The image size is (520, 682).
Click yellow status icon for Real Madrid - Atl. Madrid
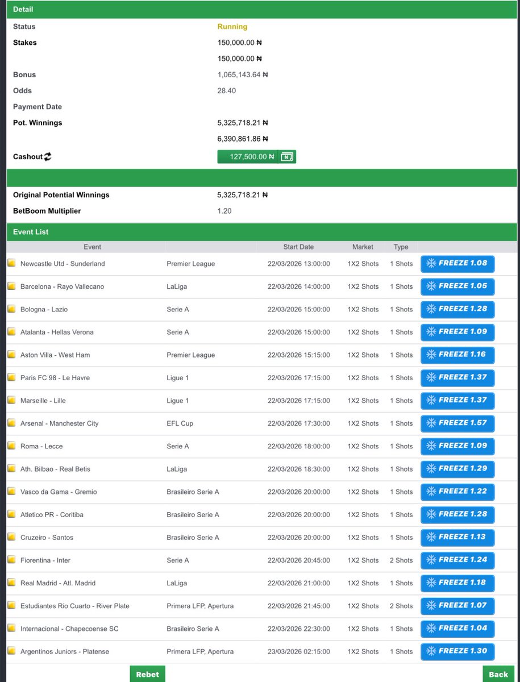(11, 583)
